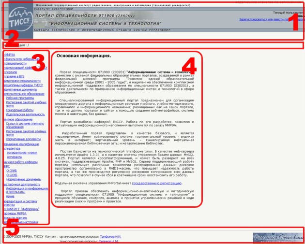305x244 pixels.
Task: Open 'Рабочие программы' sub-link
Action: [x=20, y=98]
